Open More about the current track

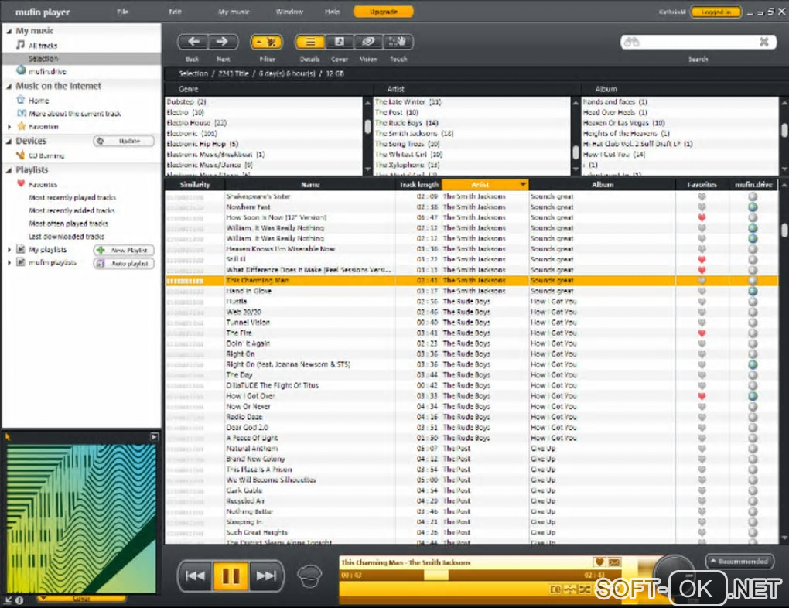tap(74, 113)
